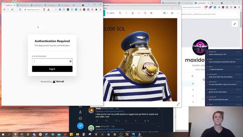243x137 pixels.
Task: Switch to the second Twitter tab
Action: click(x=23, y=5)
